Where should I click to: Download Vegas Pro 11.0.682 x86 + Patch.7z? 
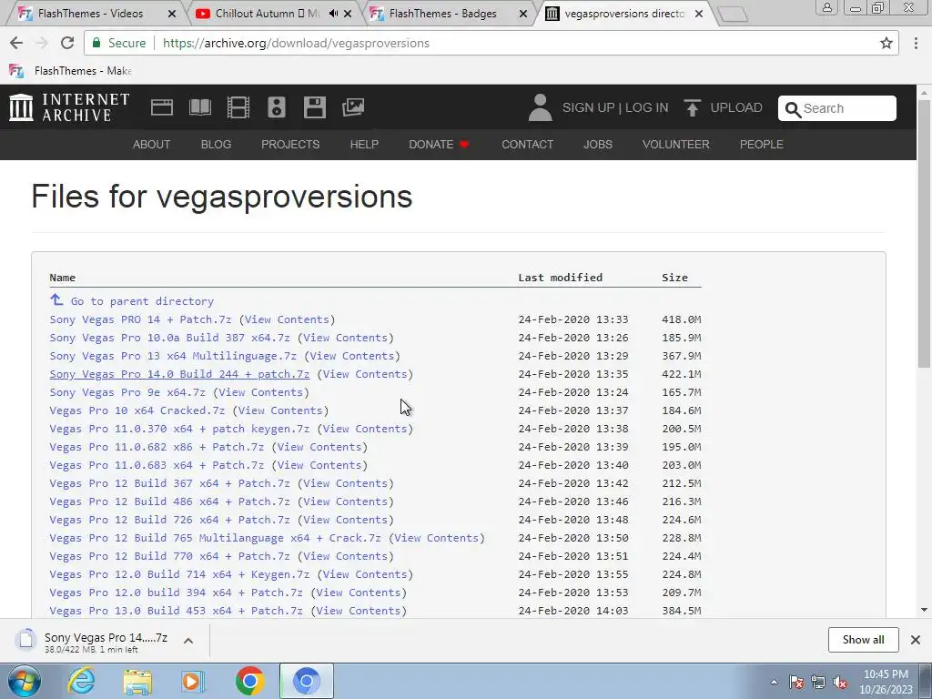(157, 447)
